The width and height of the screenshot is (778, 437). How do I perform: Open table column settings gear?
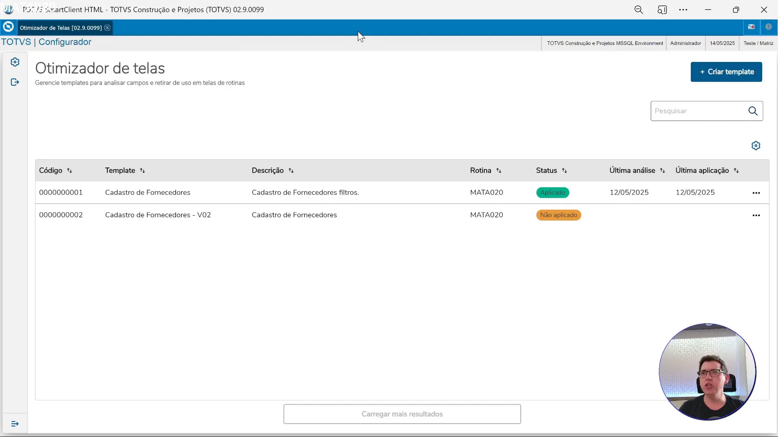coord(756,146)
